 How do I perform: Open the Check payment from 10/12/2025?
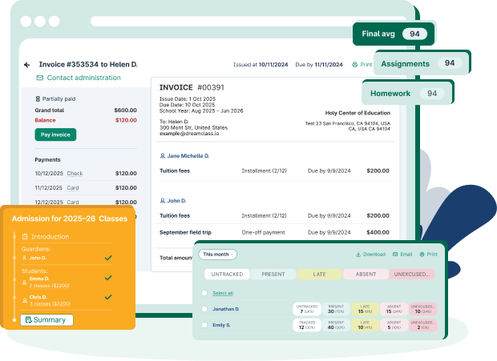tap(75, 174)
